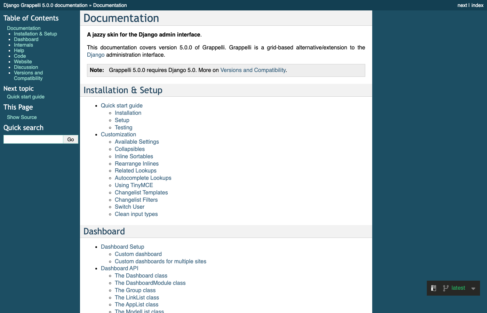Click Django Grappelli 5.0.0 documentation breadcrumb
This screenshot has width=487, height=313.
point(46,5)
